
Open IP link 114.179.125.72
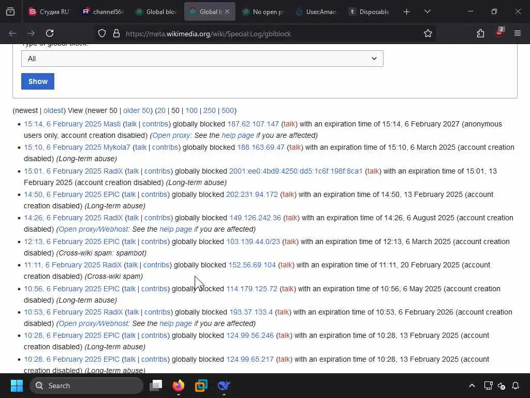(252, 289)
